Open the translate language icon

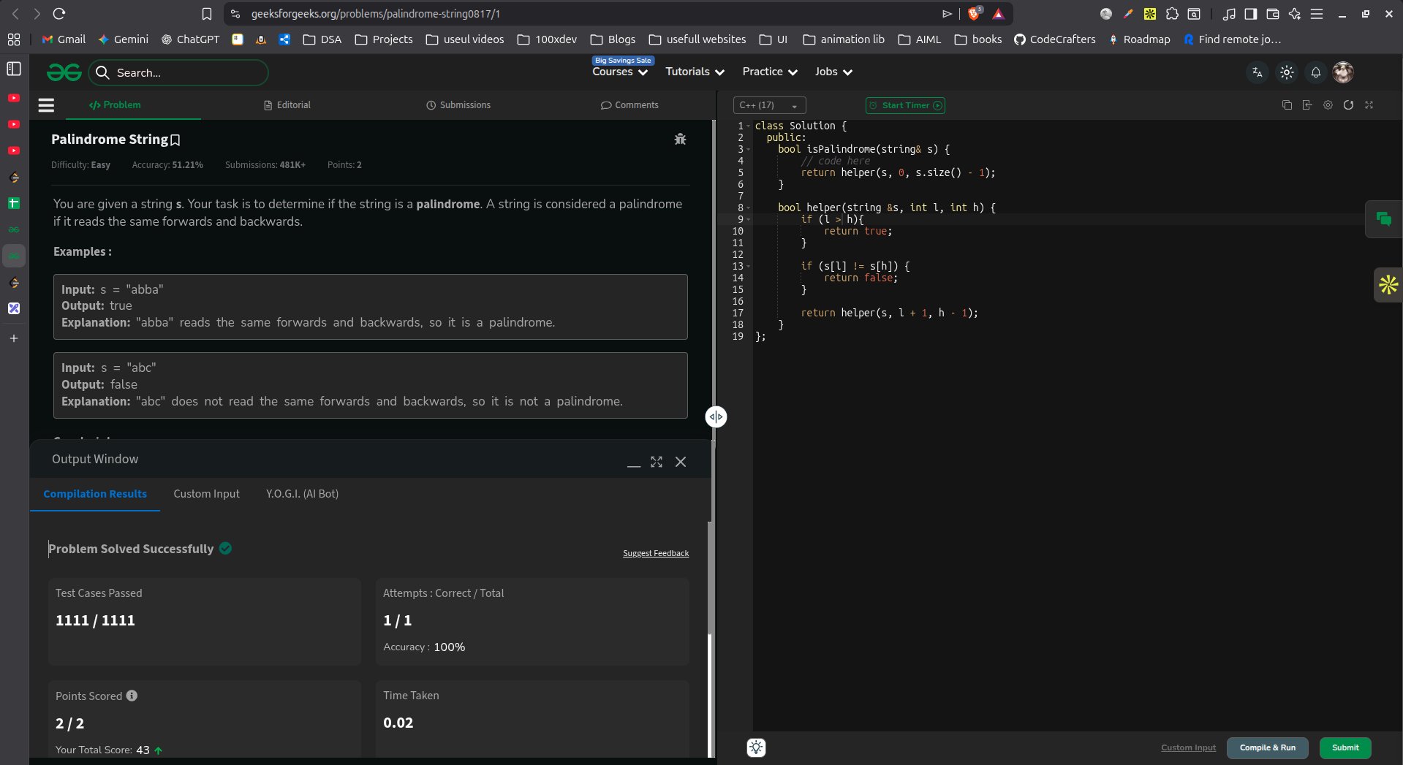pyautogui.click(x=1257, y=72)
